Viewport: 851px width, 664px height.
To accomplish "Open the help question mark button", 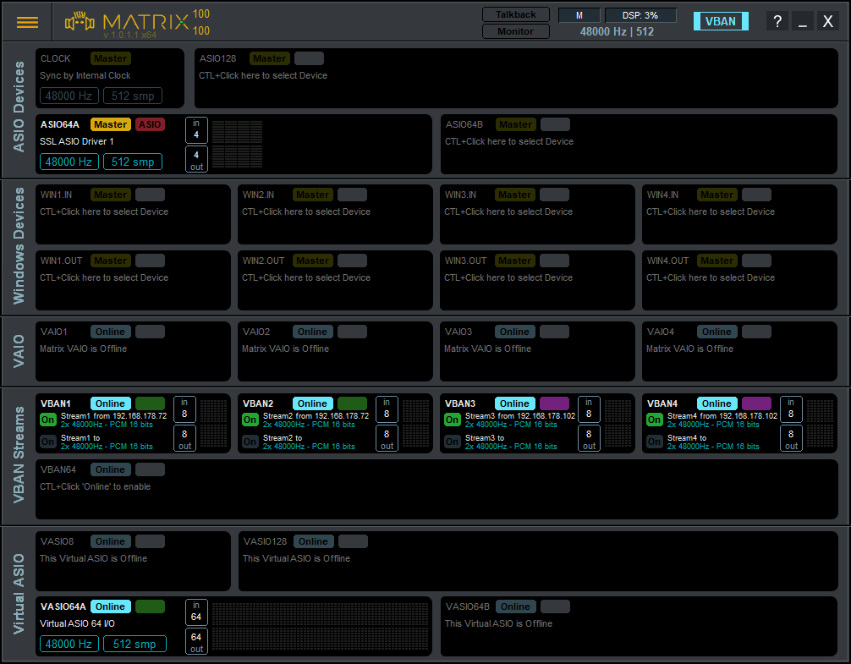I will click(x=777, y=22).
